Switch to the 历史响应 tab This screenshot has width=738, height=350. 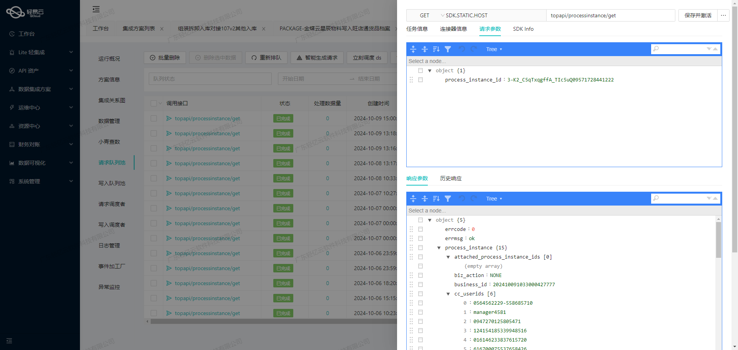(451, 178)
